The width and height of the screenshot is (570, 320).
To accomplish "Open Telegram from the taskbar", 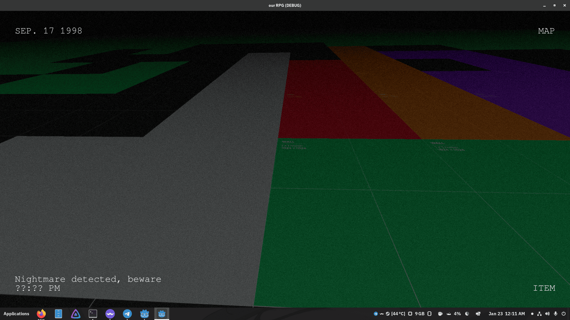I will point(127,313).
